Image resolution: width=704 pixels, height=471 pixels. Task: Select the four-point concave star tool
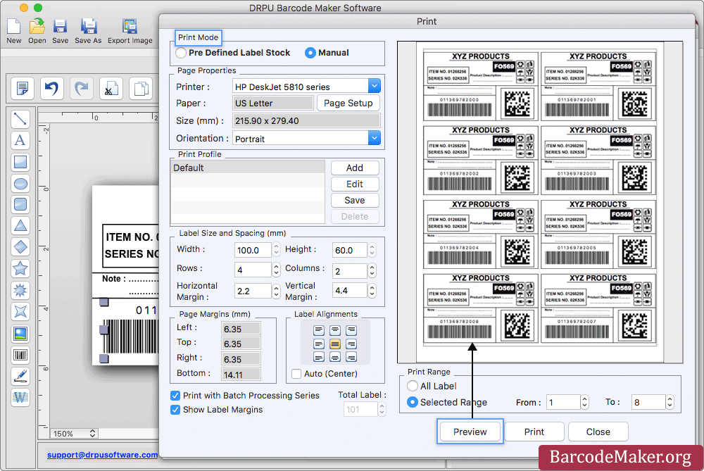coord(20,311)
